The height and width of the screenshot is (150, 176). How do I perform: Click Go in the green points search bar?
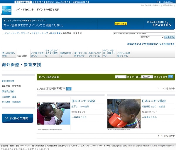pos(170,77)
